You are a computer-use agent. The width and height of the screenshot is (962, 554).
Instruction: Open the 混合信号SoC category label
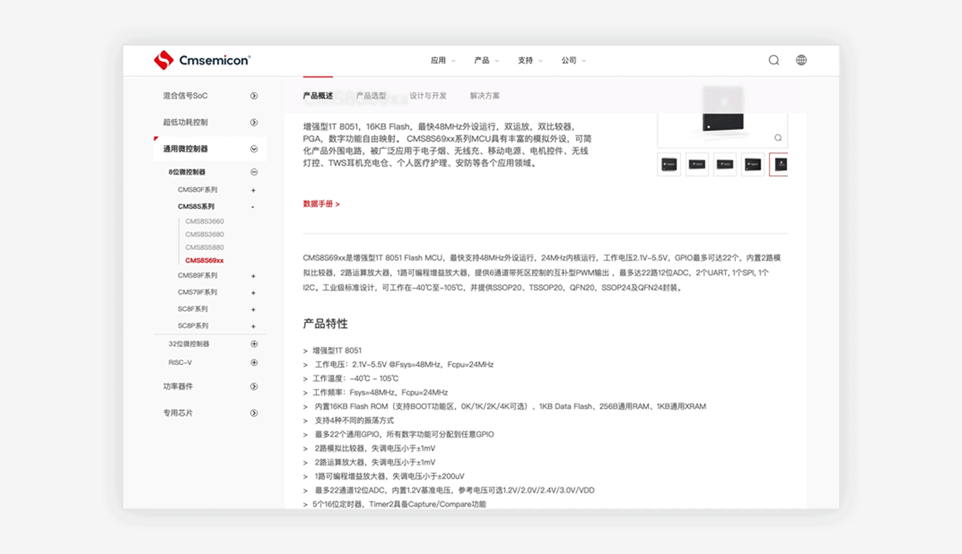click(185, 96)
